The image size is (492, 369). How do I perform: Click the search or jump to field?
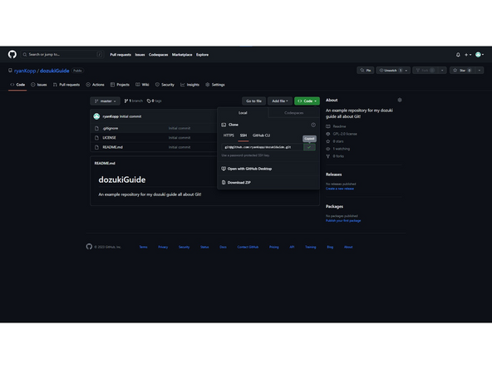[x=62, y=55]
